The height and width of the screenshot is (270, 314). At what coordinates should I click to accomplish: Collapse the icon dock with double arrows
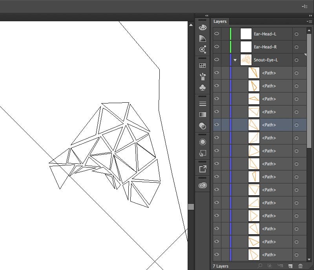(206, 15)
